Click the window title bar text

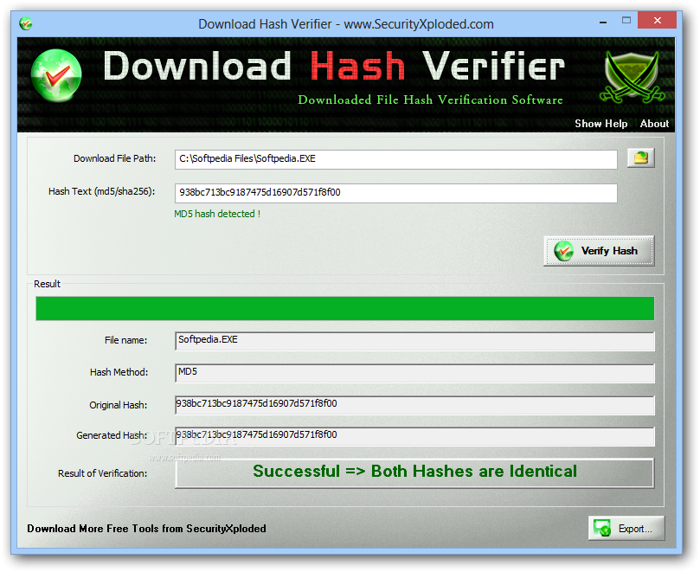pos(346,23)
